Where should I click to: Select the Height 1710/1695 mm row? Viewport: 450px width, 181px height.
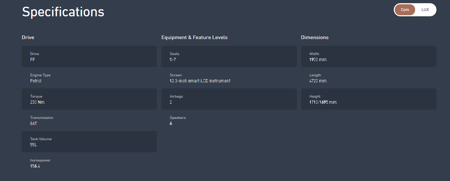(x=368, y=99)
